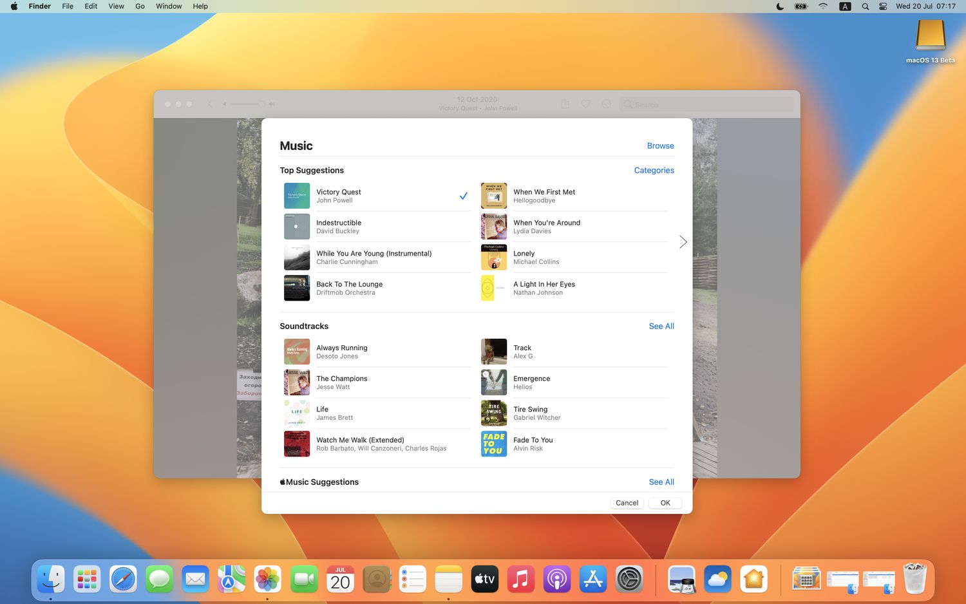Confirm the selection with OK

[x=665, y=503]
